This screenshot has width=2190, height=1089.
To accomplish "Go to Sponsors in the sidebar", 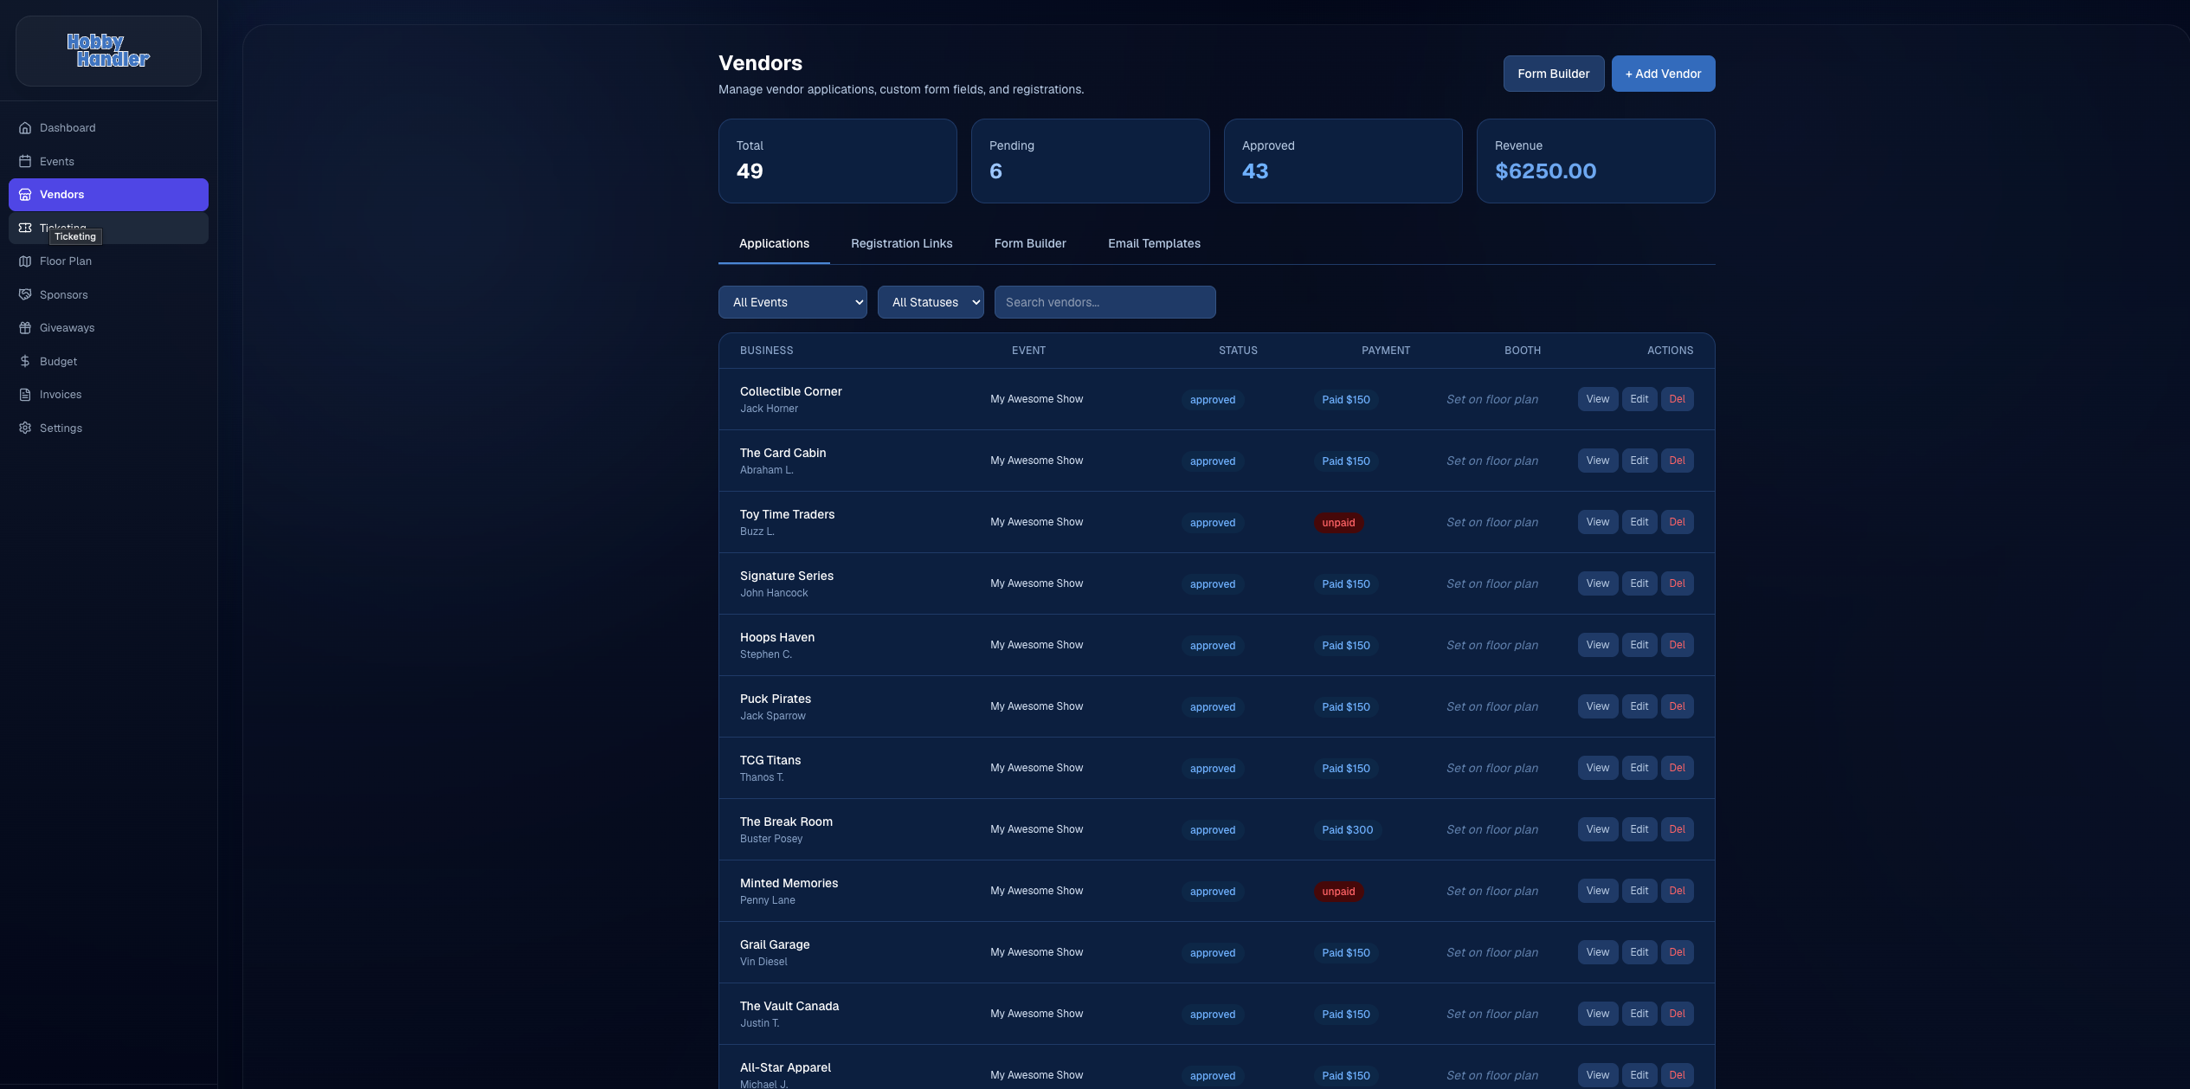I will 108,294.
